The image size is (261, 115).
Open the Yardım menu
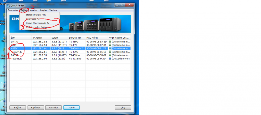click(53, 10)
